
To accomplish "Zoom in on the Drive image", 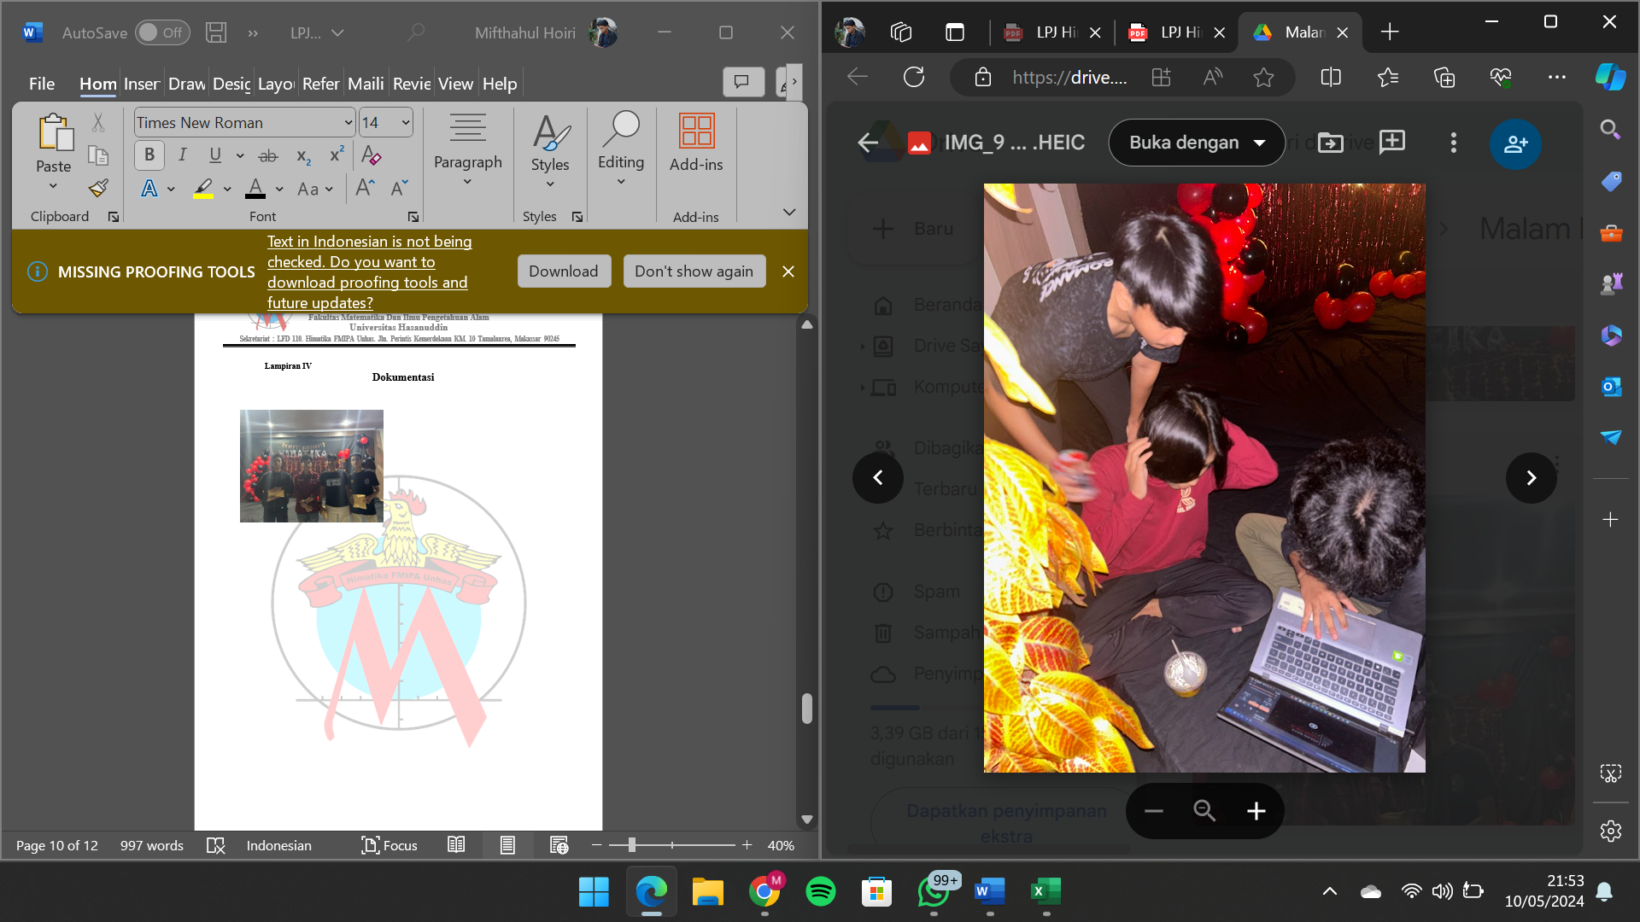I will [1256, 811].
